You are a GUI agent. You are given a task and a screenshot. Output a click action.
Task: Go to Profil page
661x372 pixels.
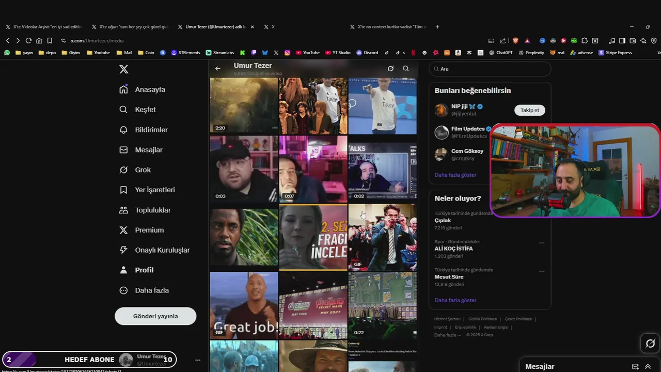[x=136, y=270]
